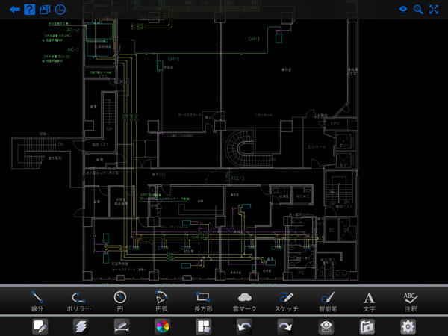Image resolution: width=448 pixels, height=336 pixels.
Task: Click the FCC-3 label in the drawing
Action: tap(237, 178)
